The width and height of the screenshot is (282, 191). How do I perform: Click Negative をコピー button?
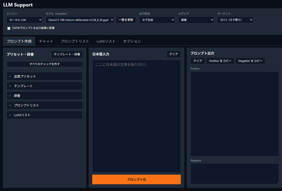pos(250,61)
